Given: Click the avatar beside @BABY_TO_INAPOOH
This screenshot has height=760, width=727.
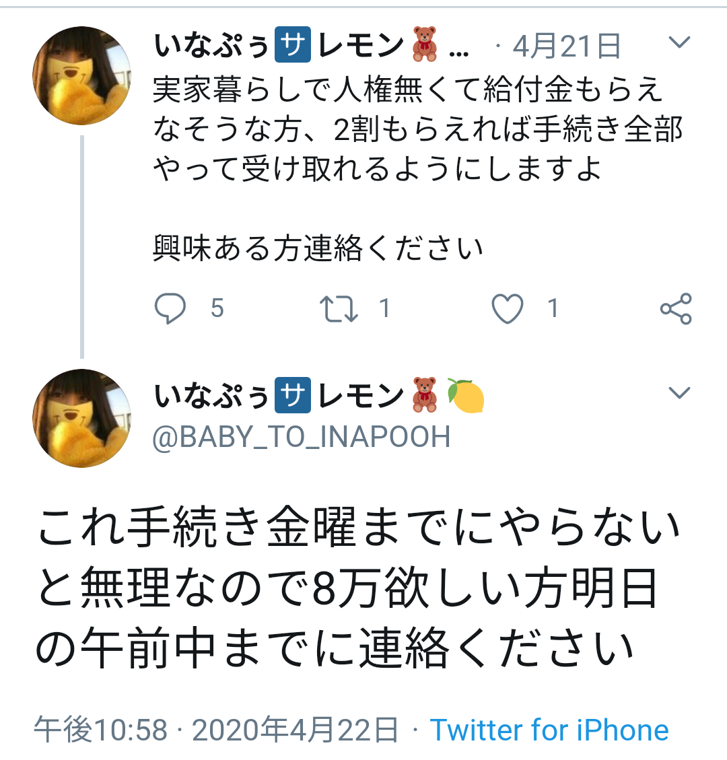Looking at the screenshot, I should (82, 418).
